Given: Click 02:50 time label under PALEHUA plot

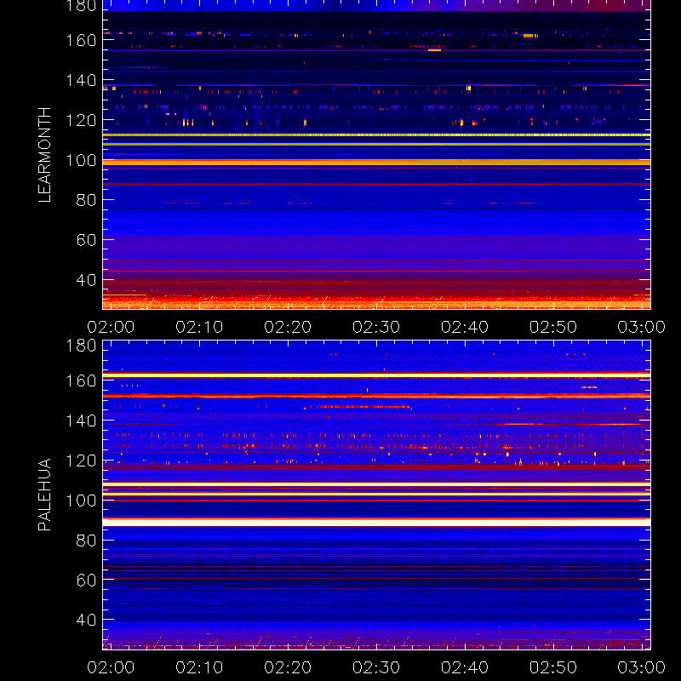Looking at the screenshot, I should pyautogui.click(x=552, y=667).
